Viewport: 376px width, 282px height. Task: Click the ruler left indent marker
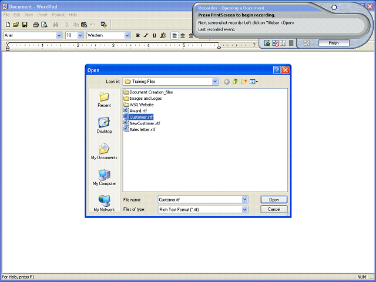click(x=8, y=46)
